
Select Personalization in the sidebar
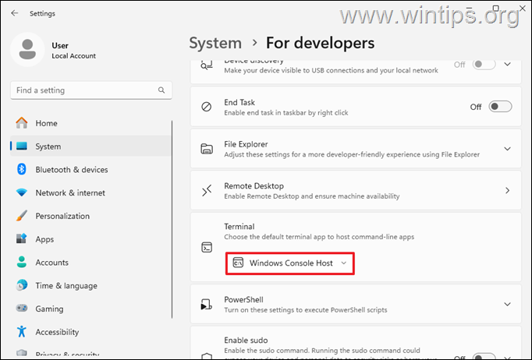coord(91,216)
